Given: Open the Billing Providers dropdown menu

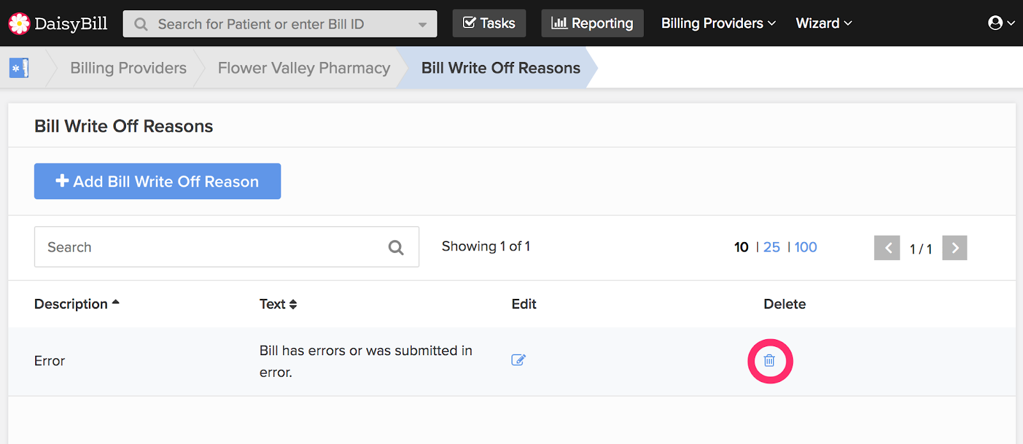Looking at the screenshot, I should (x=718, y=23).
